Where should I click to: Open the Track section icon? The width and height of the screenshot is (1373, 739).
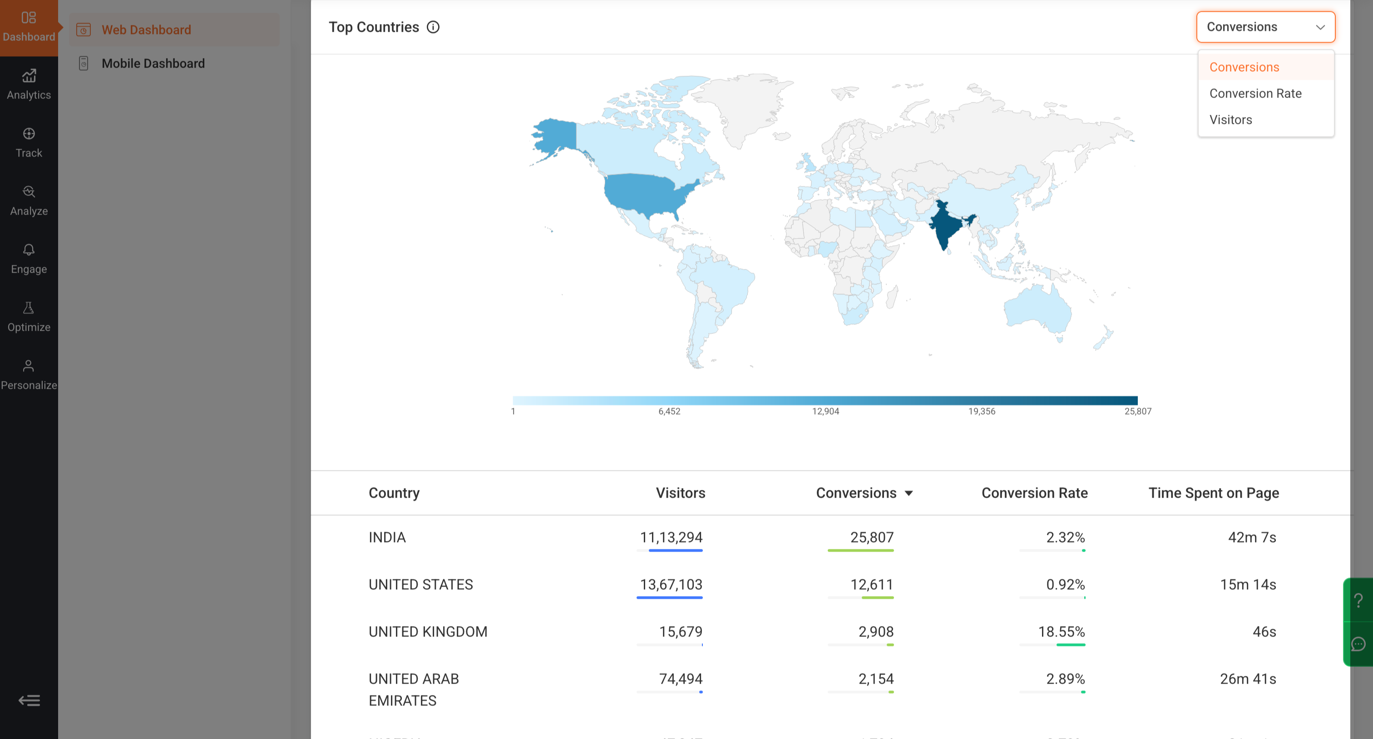point(29,134)
